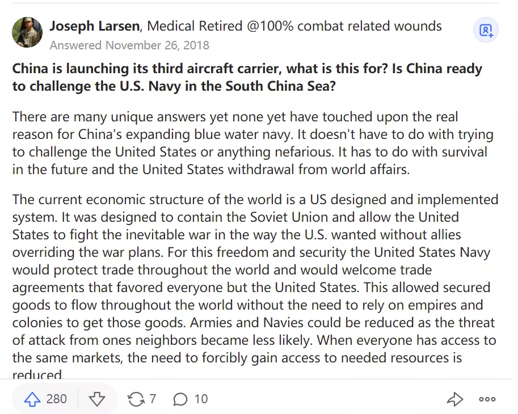
Task: Downvote this answer with the down arrow
Action: [97, 399]
